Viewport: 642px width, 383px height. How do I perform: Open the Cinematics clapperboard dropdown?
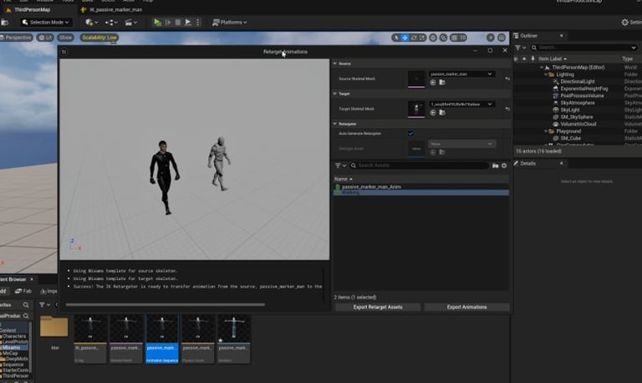coord(131,22)
